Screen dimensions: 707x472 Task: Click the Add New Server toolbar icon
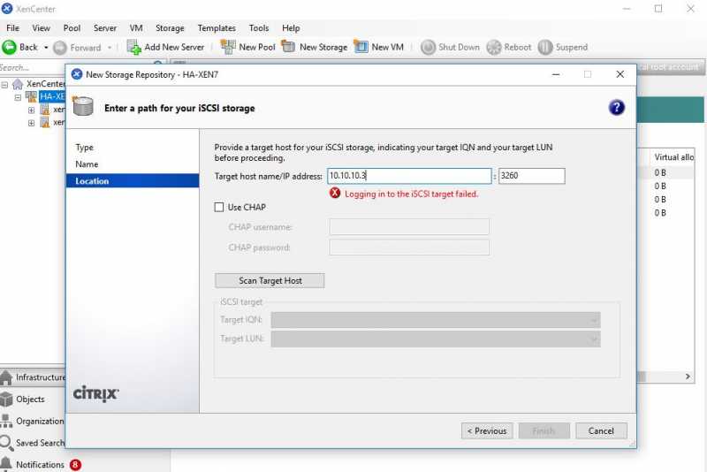133,48
